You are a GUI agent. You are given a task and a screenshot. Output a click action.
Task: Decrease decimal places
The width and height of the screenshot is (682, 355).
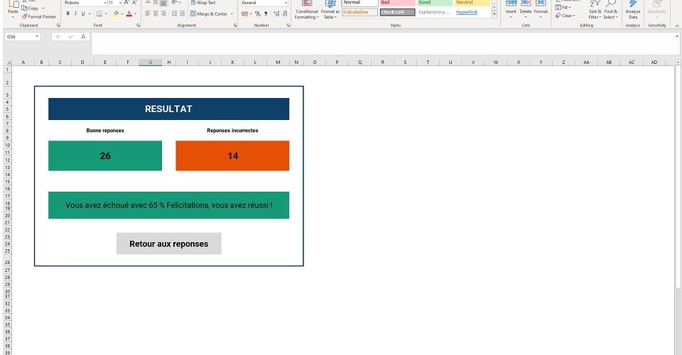point(285,14)
